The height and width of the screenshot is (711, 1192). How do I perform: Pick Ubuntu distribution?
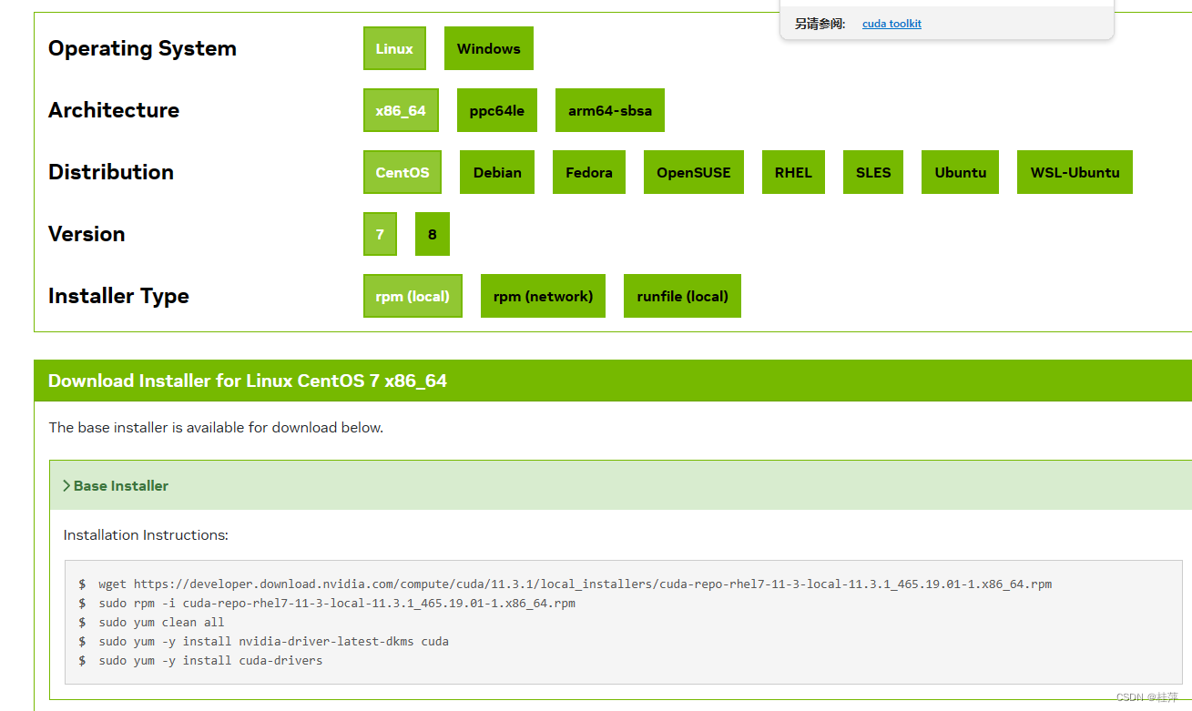pos(961,172)
